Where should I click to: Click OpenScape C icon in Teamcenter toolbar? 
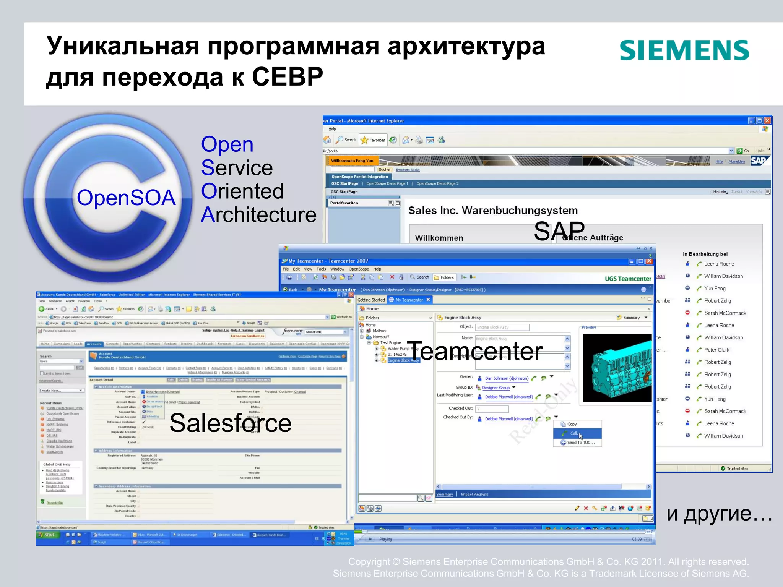[x=289, y=277]
